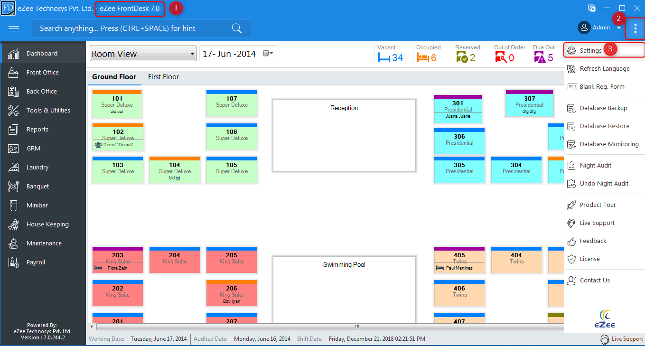Click the Payroll sidebar icon
Viewport: 645px width, 346px height.
coord(13,262)
